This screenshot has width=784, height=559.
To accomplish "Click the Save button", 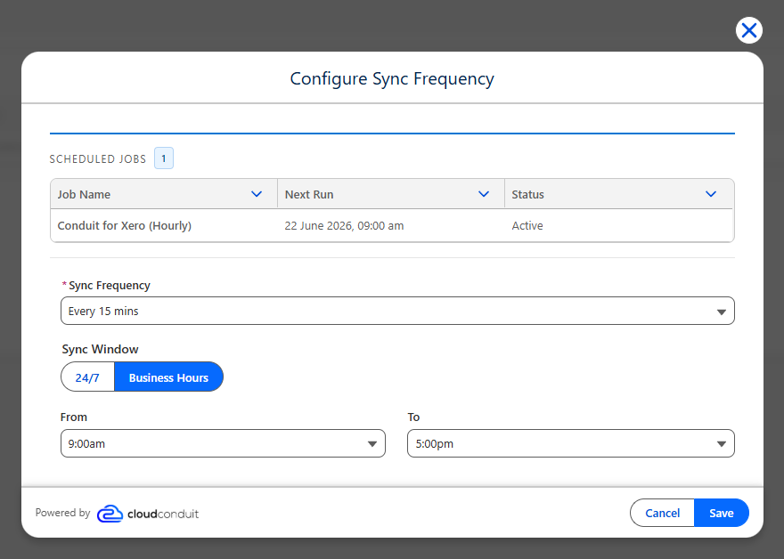I will coord(721,513).
